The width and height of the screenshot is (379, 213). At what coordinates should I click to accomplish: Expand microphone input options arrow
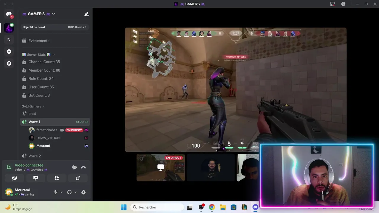coord(61,192)
